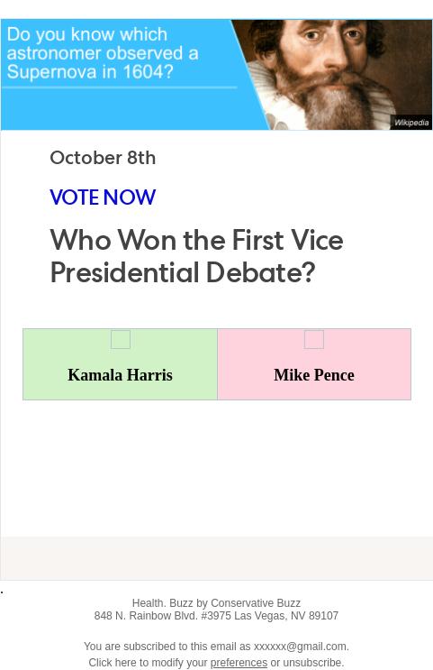Vote for Mike Pence by his name
Screen dimensions: 433x670
coord(314,375)
